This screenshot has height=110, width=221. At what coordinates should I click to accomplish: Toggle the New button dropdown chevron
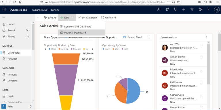pos(73,17)
